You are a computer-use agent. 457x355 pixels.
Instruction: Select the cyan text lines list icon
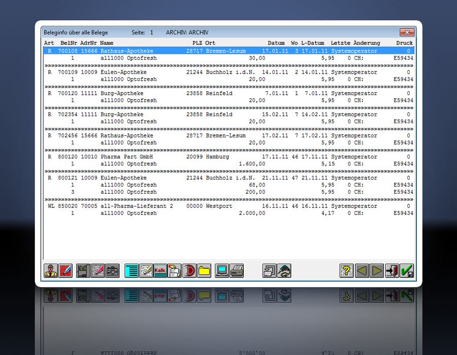coord(132,271)
